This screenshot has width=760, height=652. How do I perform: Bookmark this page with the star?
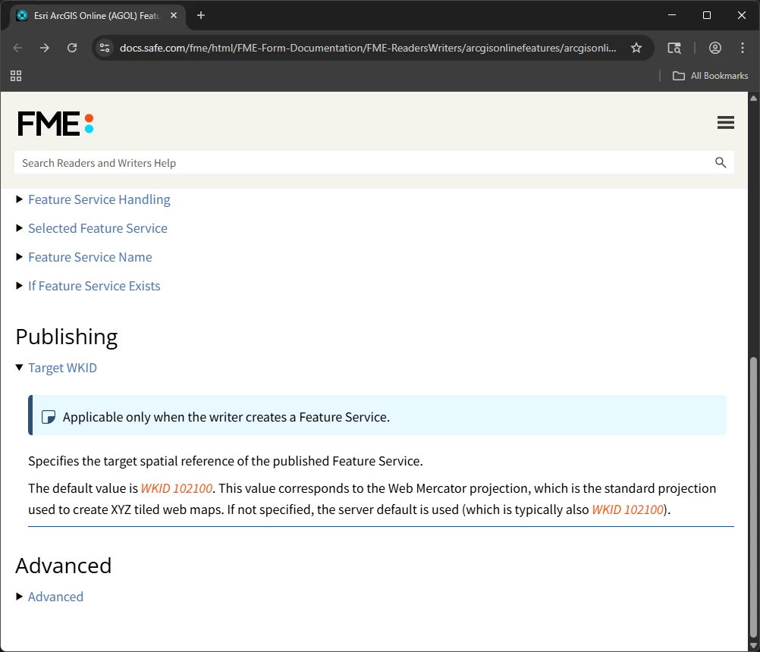pos(636,48)
